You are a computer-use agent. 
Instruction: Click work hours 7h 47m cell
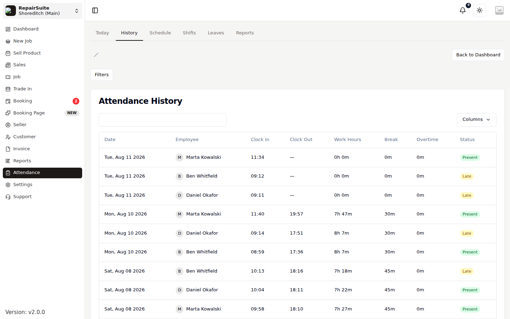pyautogui.click(x=343, y=214)
